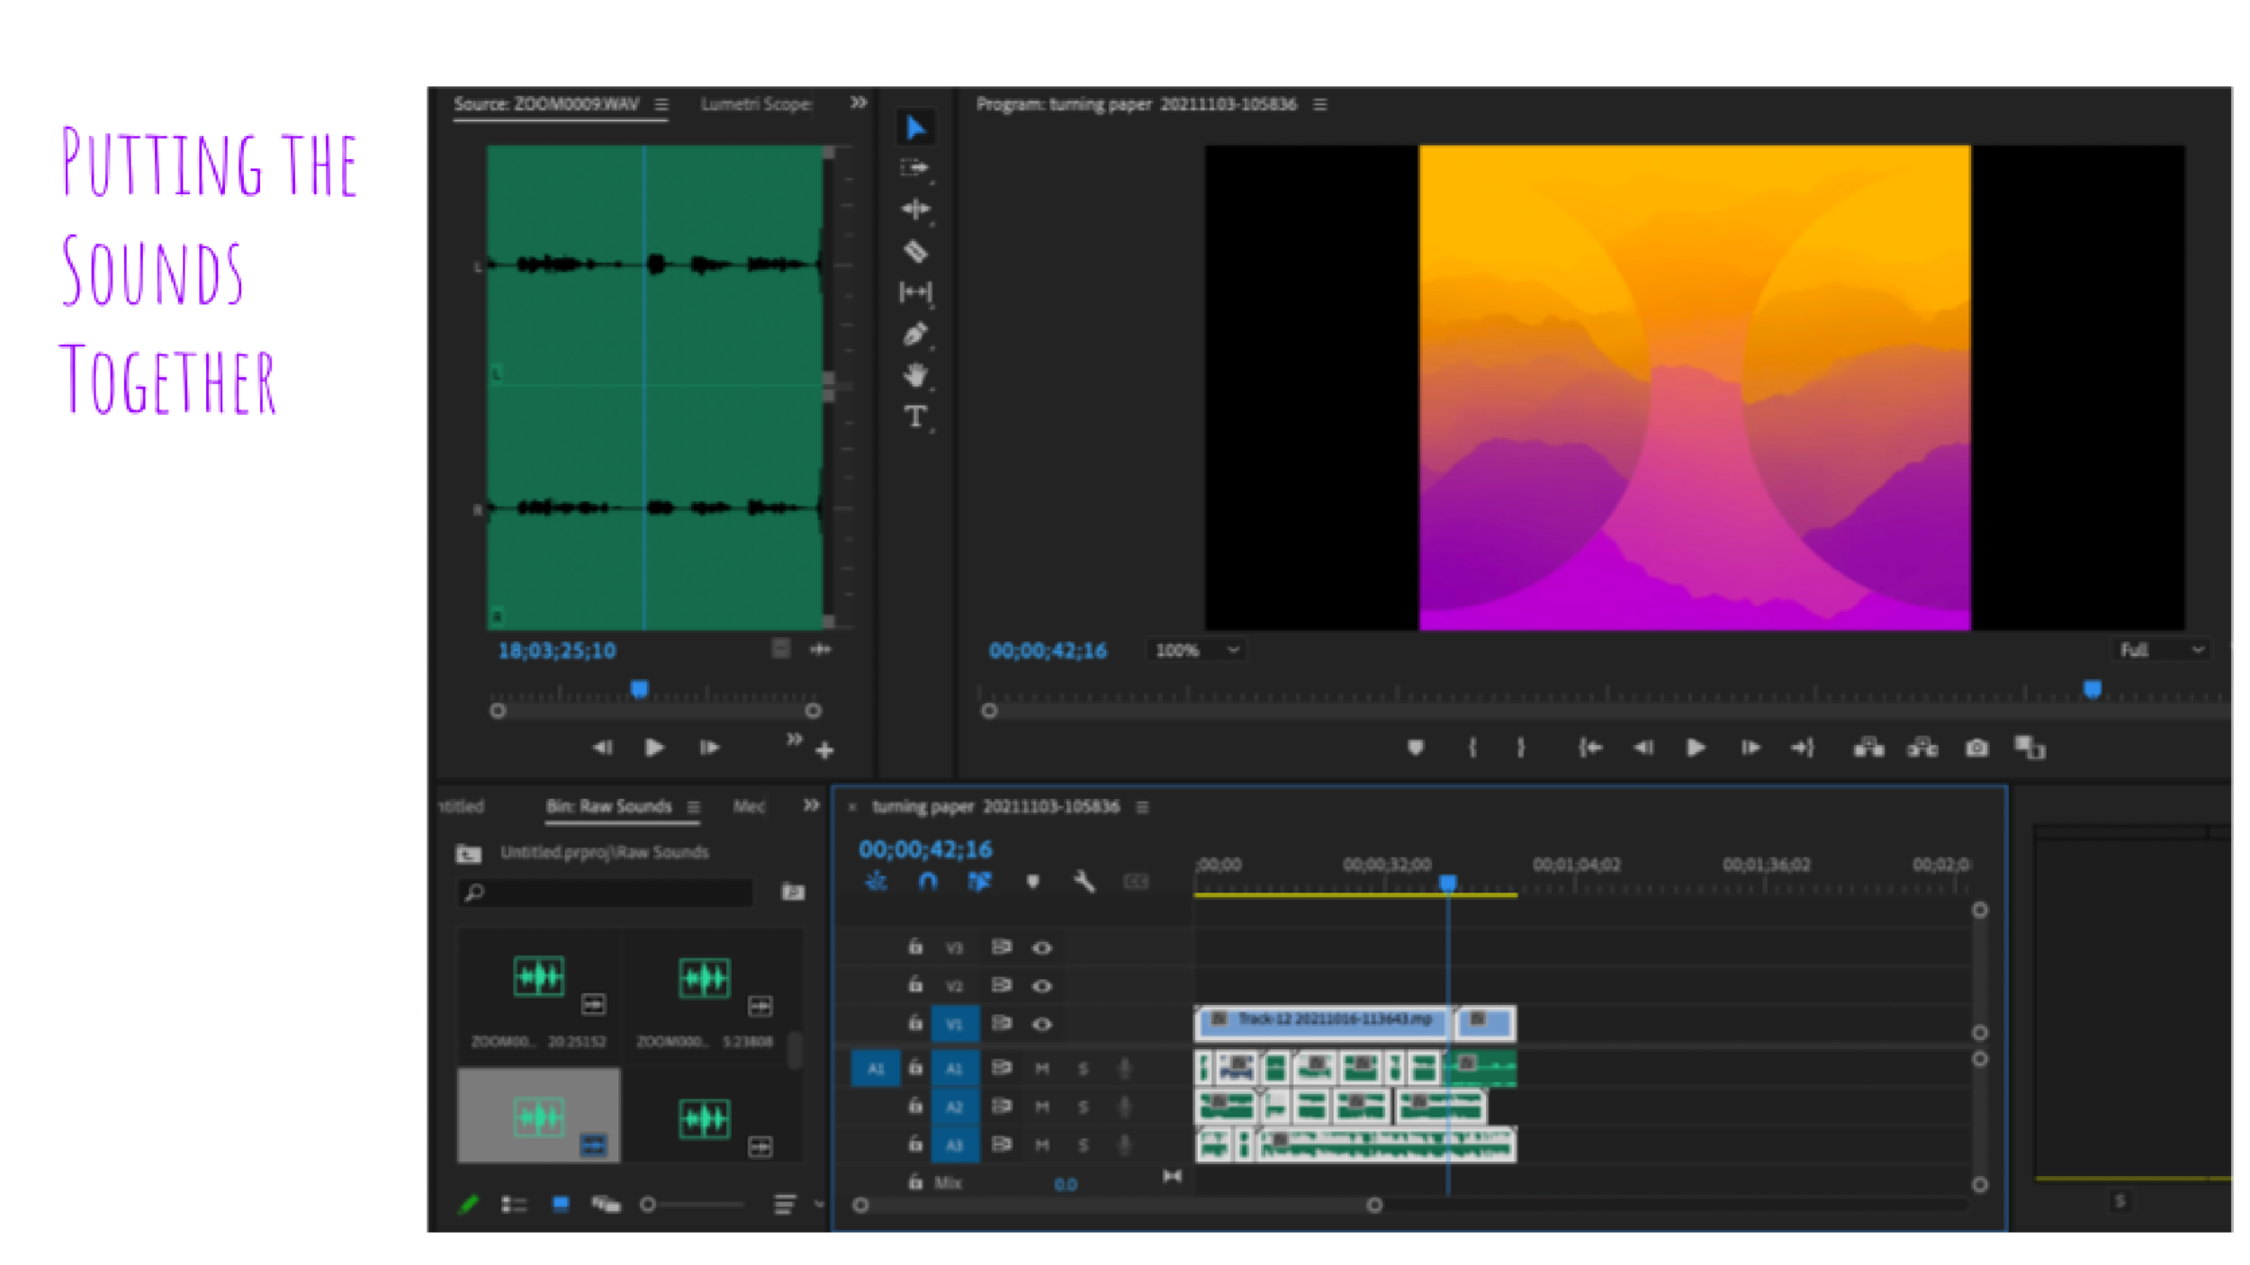Expand the Source panel overflow chevrons
The width and height of the screenshot is (2250, 1265).
858,103
